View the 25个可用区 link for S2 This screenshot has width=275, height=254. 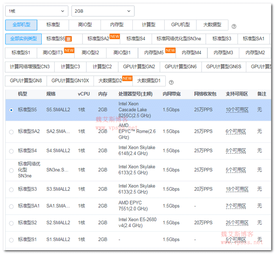pos(236,223)
